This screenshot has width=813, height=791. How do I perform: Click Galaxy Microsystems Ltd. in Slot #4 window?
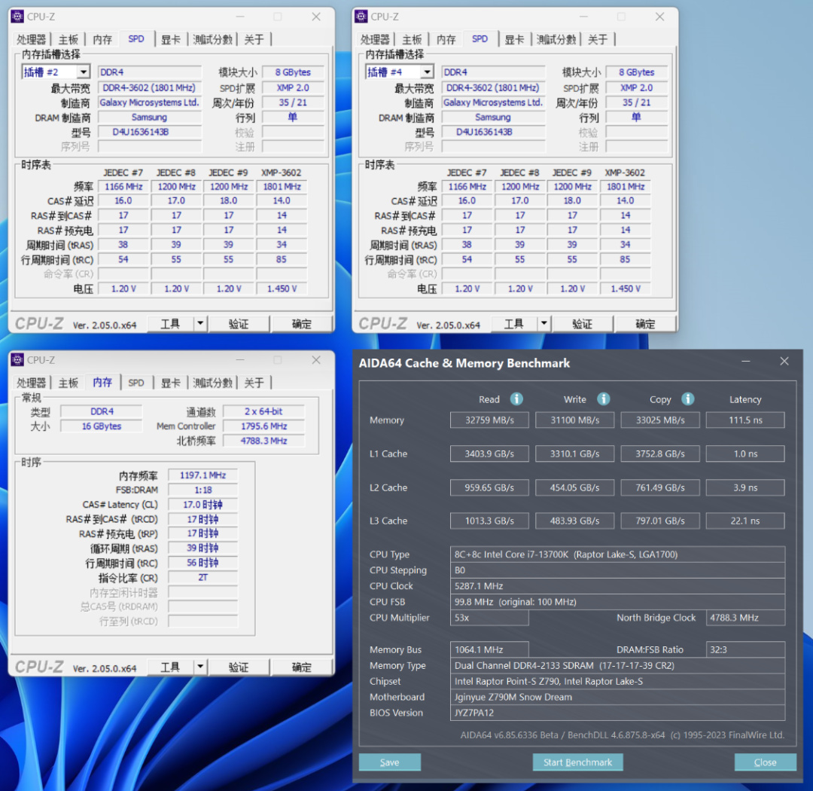coord(493,102)
